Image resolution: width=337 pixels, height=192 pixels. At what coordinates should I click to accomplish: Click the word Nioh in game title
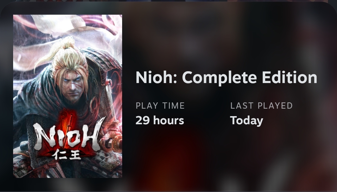[x=154, y=77]
